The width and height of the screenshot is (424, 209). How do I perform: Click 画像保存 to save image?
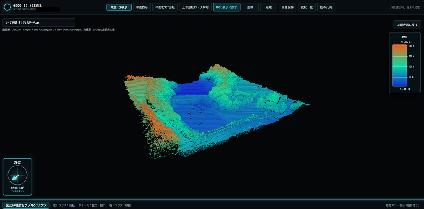(x=287, y=7)
